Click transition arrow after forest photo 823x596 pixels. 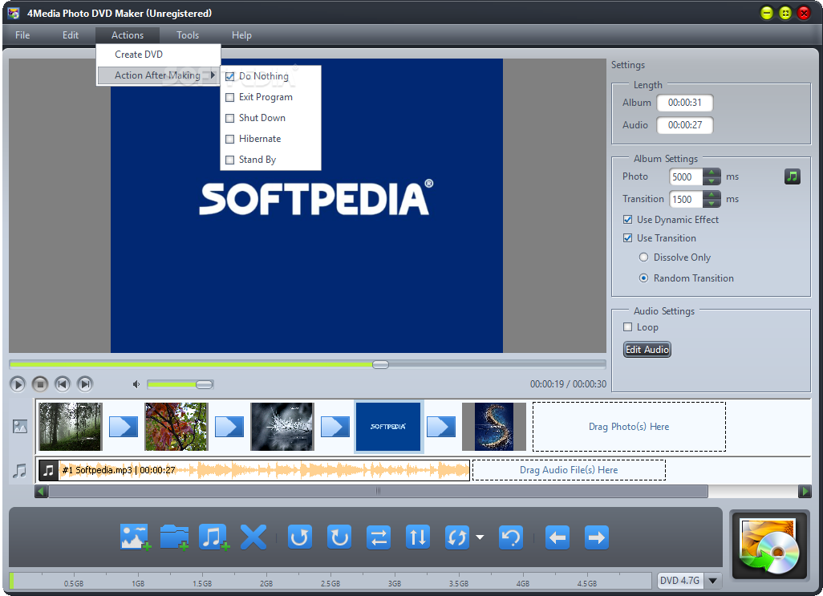(124, 427)
